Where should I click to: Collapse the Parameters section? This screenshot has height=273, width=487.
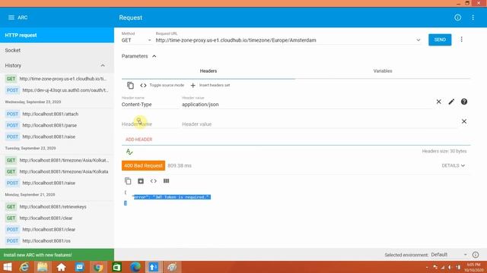[x=138, y=56]
